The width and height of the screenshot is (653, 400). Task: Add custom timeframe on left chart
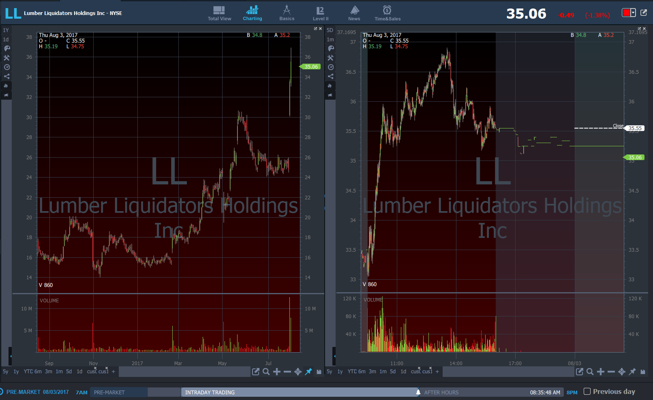tap(113, 371)
